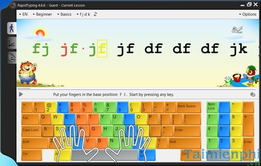Viewport: 261px width, 166px height.
Task: Click the green U key
Action: coord(117,119)
